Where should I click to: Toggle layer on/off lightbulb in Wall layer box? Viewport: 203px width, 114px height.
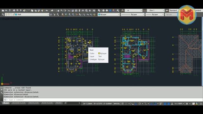click(x=6, y=15)
